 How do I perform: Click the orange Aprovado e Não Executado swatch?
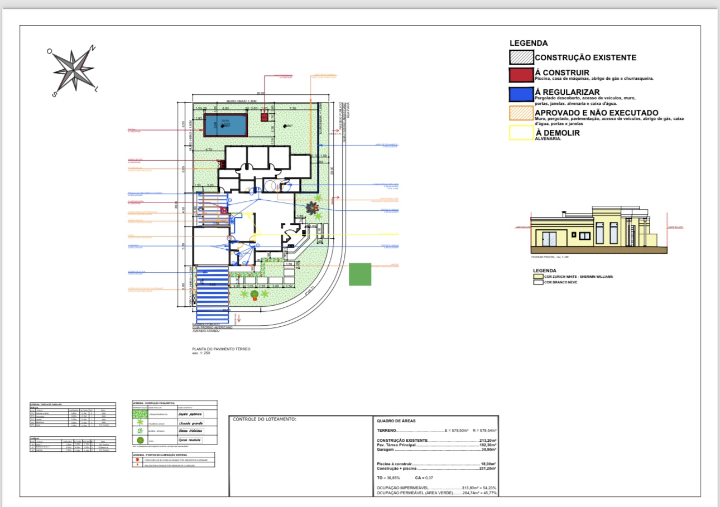click(x=521, y=113)
